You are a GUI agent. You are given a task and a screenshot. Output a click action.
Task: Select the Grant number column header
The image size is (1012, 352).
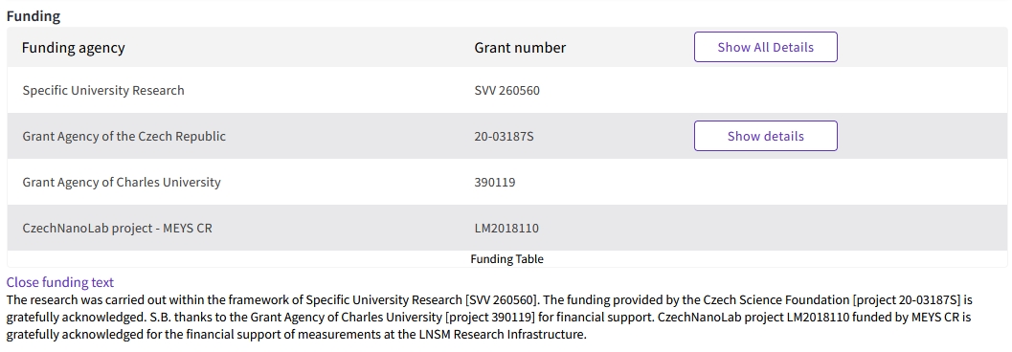(x=520, y=48)
